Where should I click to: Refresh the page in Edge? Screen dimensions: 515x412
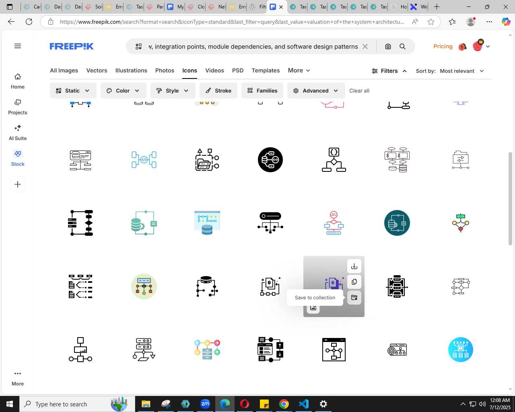29,22
